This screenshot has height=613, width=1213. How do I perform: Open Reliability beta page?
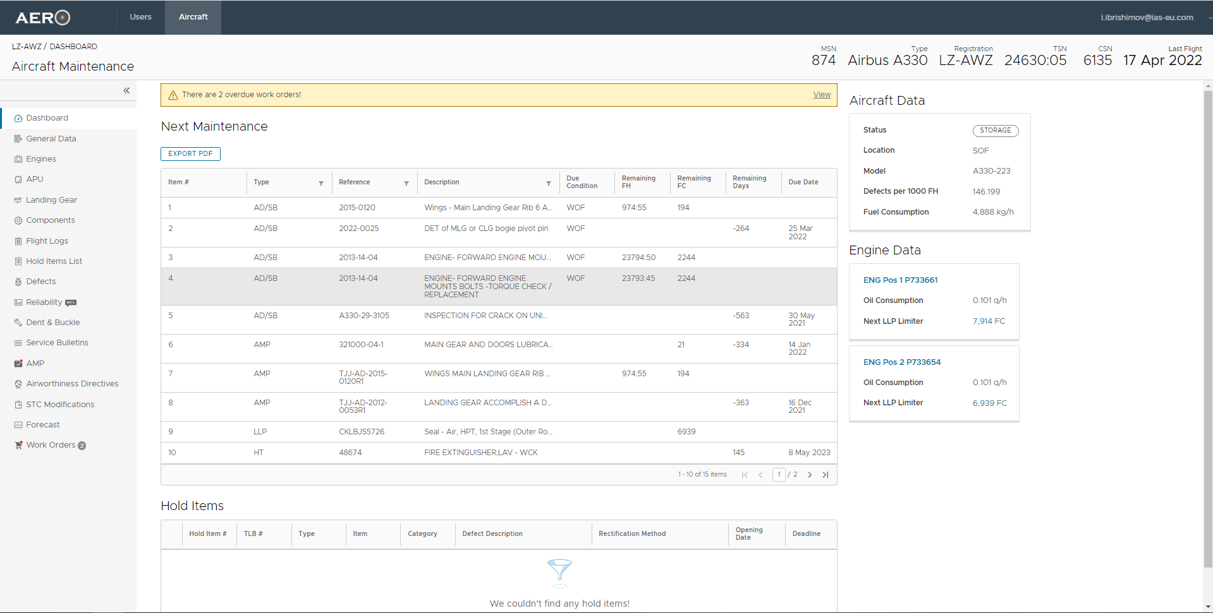pos(44,302)
